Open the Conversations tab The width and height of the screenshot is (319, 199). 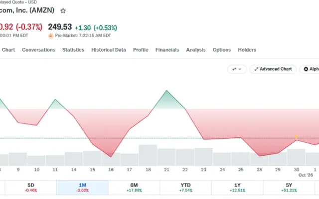(x=38, y=50)
